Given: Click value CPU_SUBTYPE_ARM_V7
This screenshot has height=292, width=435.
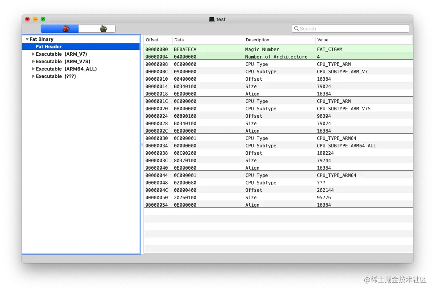Looking at the screenshot, I should 342,72.
